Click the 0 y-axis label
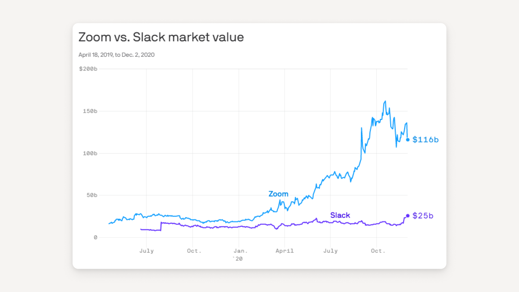Screen dimensions: 519x292 95,237
